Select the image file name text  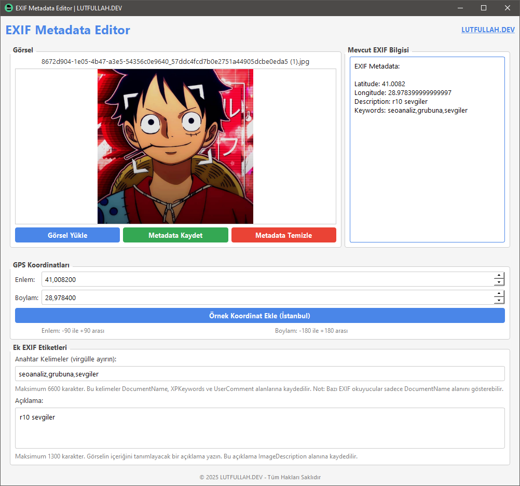(x=175, y=61)
